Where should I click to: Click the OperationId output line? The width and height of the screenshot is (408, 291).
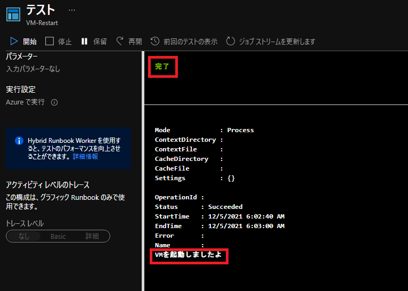[179, 197]
